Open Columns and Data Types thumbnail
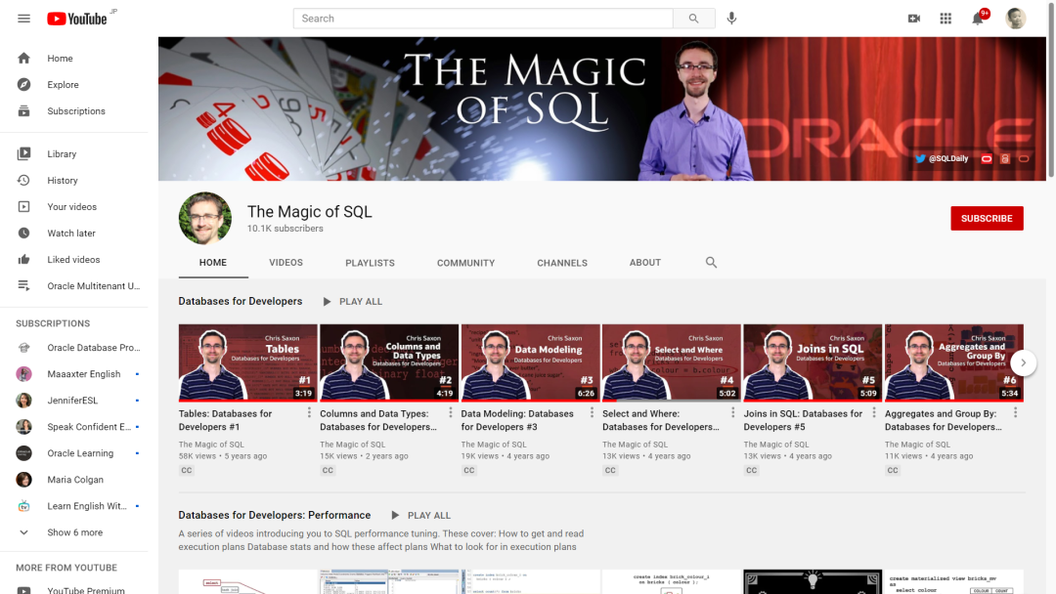Image resolution: width=1056 pixels, height=594 pixels. pyautogui.click(x=389, y=362)
